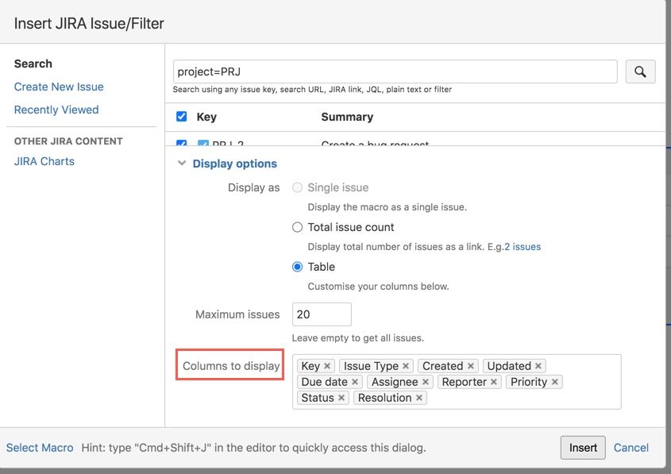Click the 'Leave empty to get all issues.' hint

point(358,338)
